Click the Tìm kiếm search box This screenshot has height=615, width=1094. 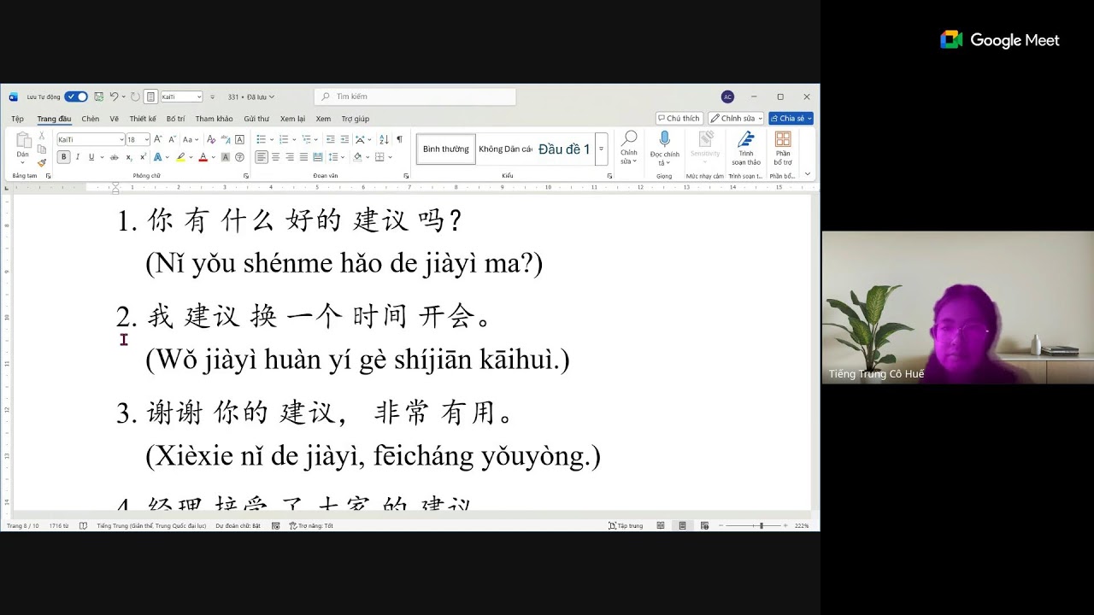tap(415, 97)
